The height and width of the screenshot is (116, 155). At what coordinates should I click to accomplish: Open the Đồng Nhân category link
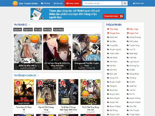[x=134, y=74]
